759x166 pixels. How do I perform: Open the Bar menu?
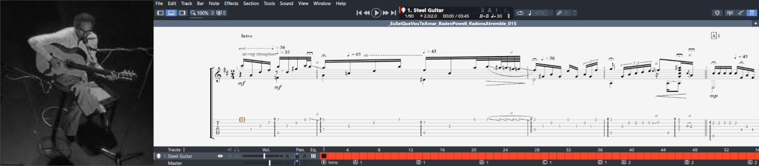[200, 3]
